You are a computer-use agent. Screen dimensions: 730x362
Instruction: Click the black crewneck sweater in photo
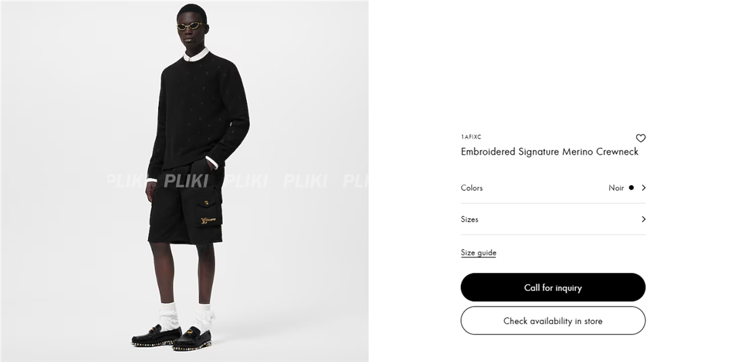click(199, 113)
